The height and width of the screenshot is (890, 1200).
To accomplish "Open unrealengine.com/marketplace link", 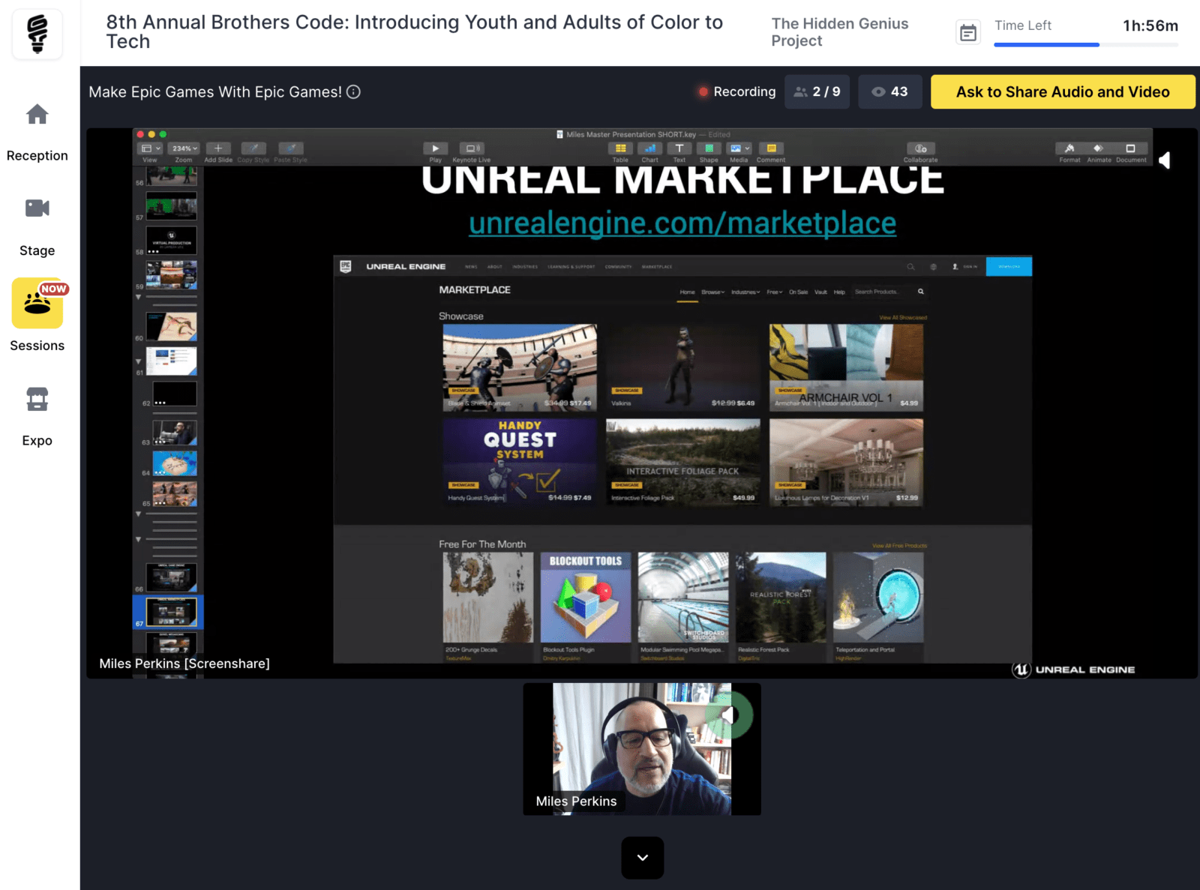I will 682,223.
